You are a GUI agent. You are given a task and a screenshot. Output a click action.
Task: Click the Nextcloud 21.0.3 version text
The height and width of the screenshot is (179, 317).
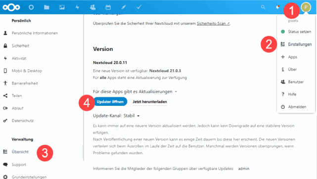[x=165, y=71]
